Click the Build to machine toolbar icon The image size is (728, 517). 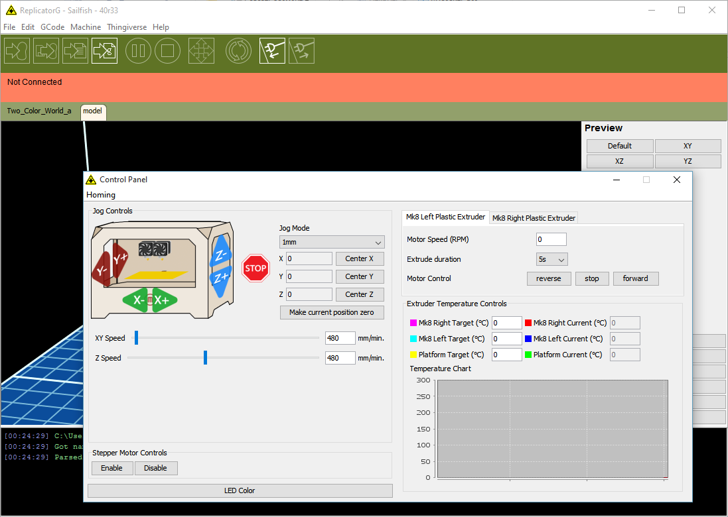coord(17,50)
